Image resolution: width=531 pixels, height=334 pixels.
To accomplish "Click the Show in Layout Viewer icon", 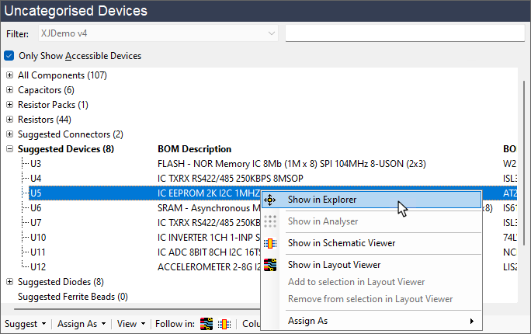I will pos(270,265).
